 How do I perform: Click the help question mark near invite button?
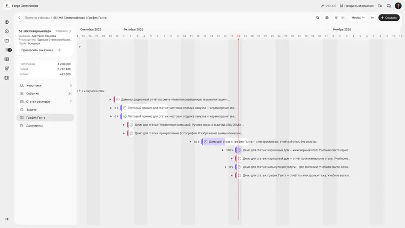[59, 50]
